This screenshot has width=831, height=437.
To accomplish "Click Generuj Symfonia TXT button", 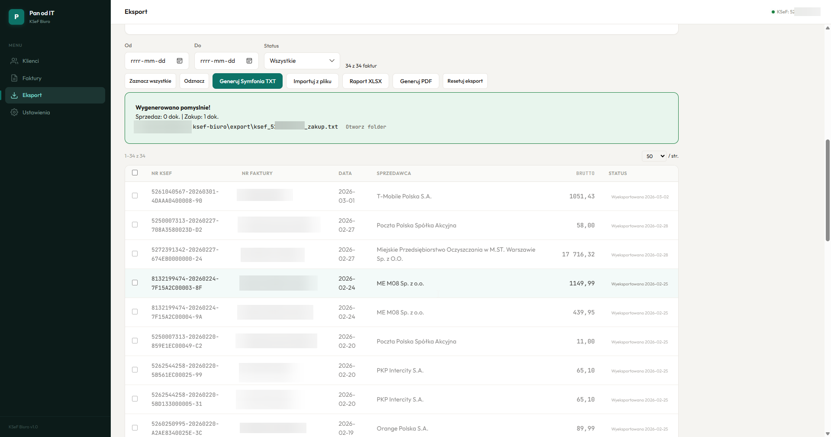I will click(247, 81).
